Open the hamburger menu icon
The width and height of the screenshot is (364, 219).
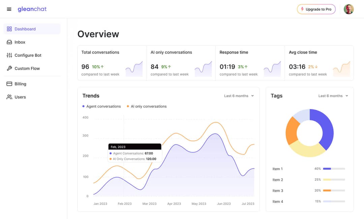[9, 9]
